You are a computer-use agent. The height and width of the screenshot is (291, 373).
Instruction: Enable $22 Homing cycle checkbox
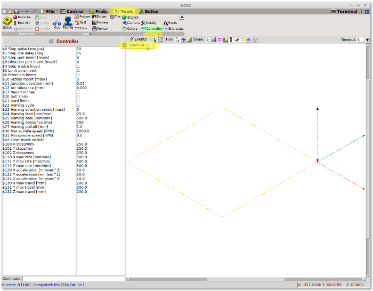[78, 105]
